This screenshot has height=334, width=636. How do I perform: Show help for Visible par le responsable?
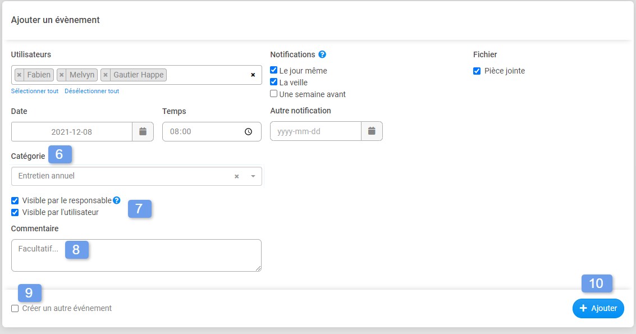point(117,200)
